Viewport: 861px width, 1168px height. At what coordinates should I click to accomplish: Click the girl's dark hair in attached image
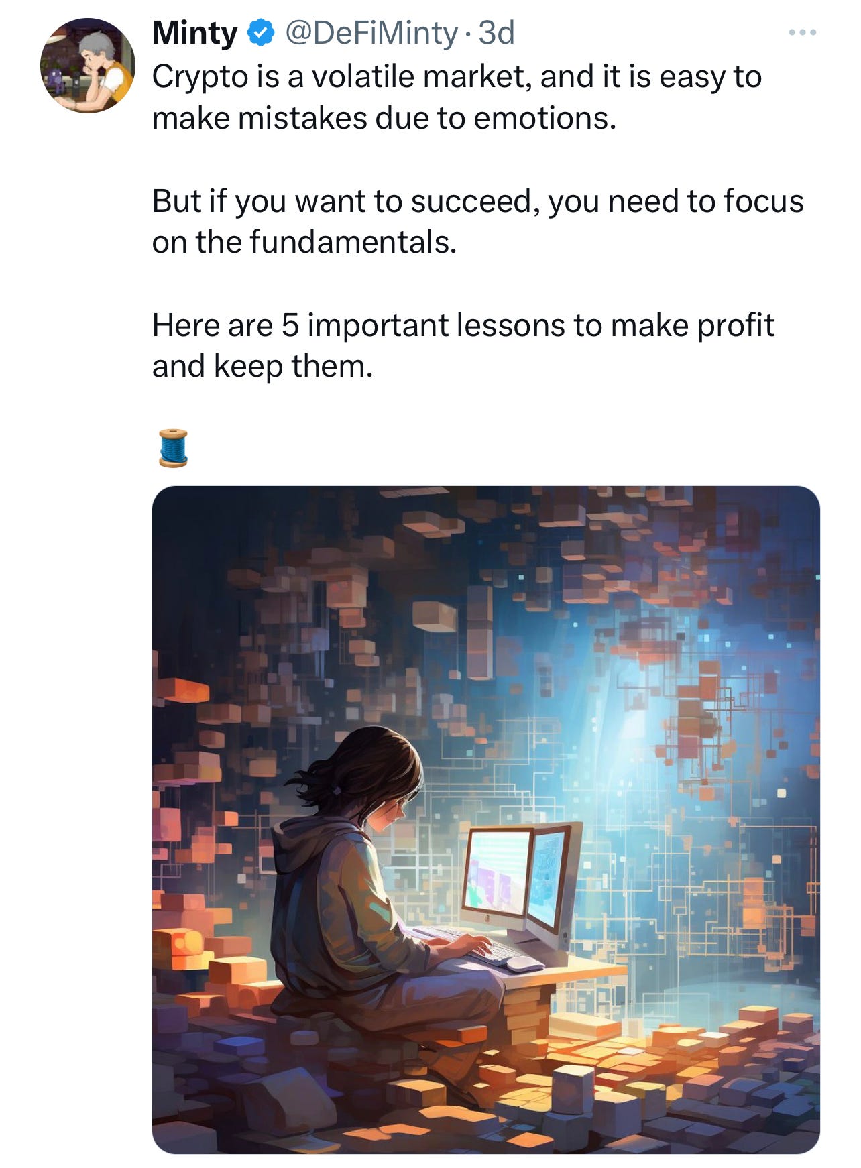tap(362, 771)
